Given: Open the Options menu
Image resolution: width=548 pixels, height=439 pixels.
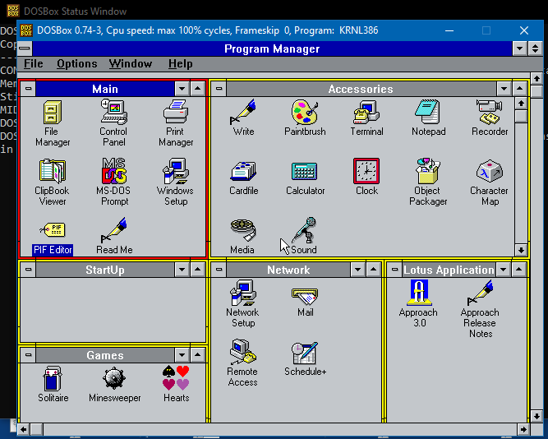Looking at the screenshot, I should click(x=77, y=63).
